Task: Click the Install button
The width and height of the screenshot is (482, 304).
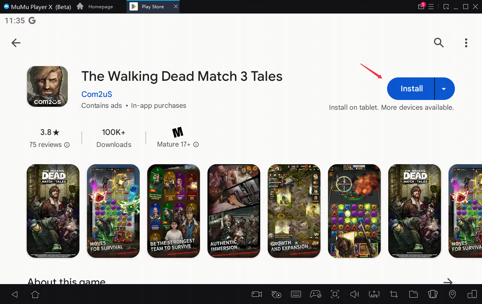Action: tap(411, 89)
